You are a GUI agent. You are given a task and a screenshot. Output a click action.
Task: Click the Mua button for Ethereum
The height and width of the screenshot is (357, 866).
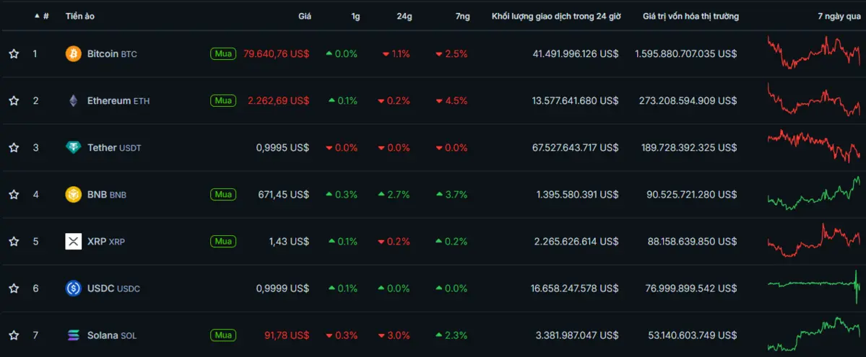223,100
